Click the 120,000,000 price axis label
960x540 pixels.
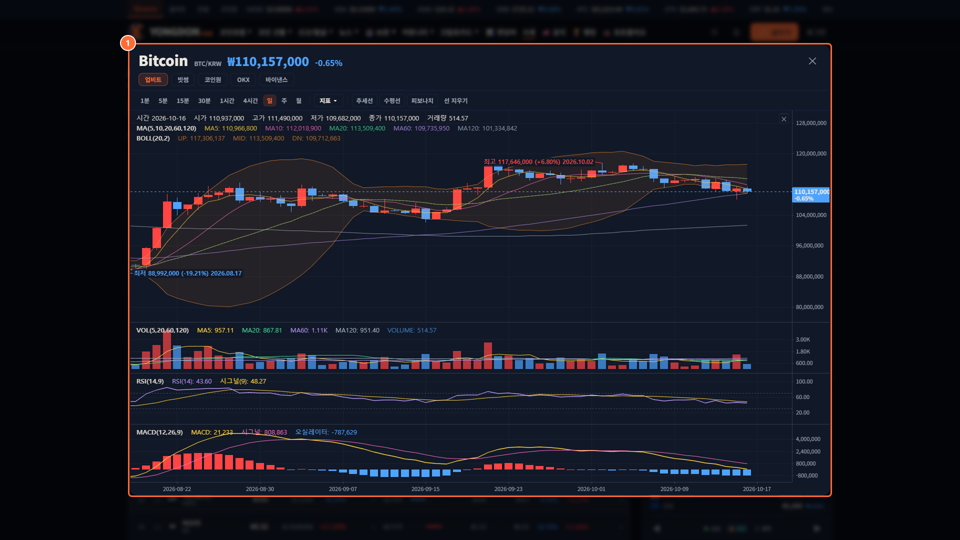(811, 154)
